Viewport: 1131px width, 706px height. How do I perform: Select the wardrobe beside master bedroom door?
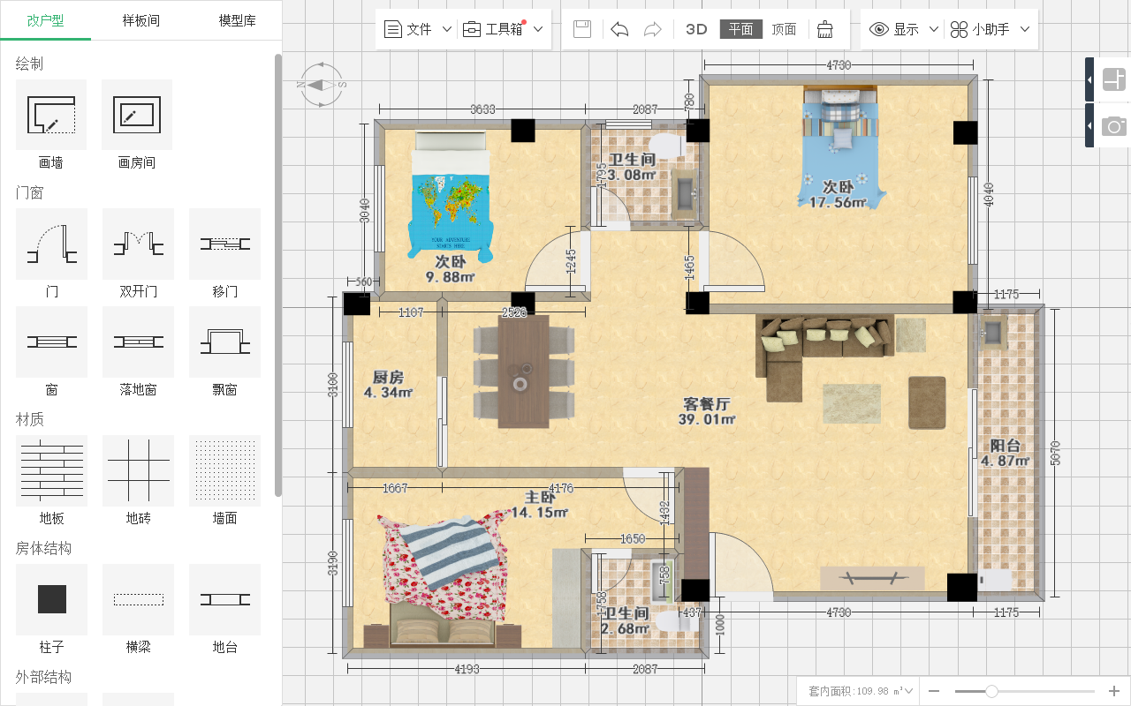(697, 523)
